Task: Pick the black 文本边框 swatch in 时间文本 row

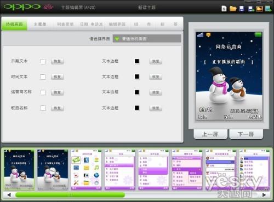Action: coord(137,76)
